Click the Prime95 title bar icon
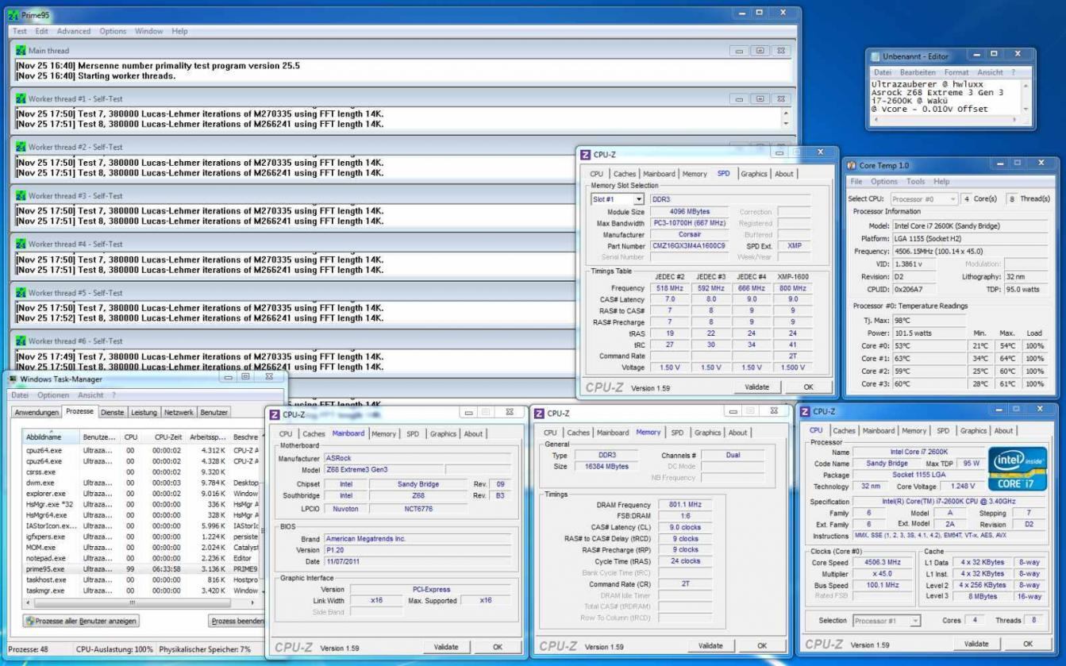 (x=12, y=15)
